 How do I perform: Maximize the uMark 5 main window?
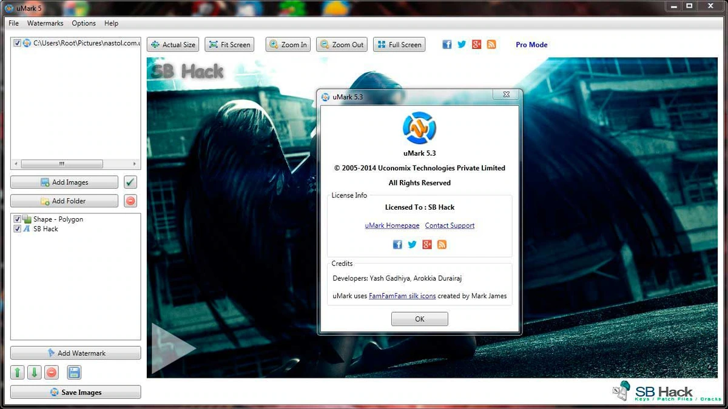pyautogui.click(x=690, y=5)
